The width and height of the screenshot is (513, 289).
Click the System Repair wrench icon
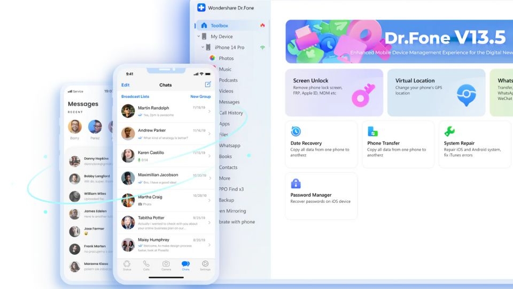(449, 132)
